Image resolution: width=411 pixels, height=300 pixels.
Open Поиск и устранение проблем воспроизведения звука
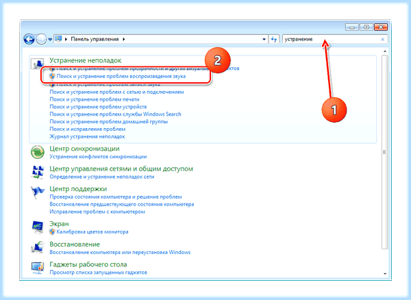click(x=121, y=76)
